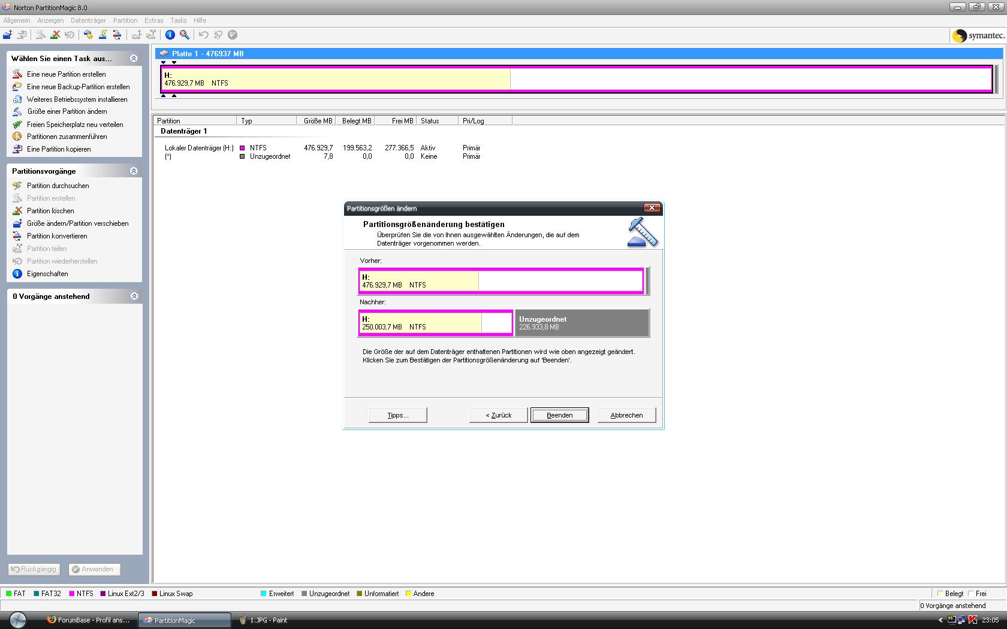
Task: Click the gray undo arrow toolbar icon
Action: [x=204, y=35]
